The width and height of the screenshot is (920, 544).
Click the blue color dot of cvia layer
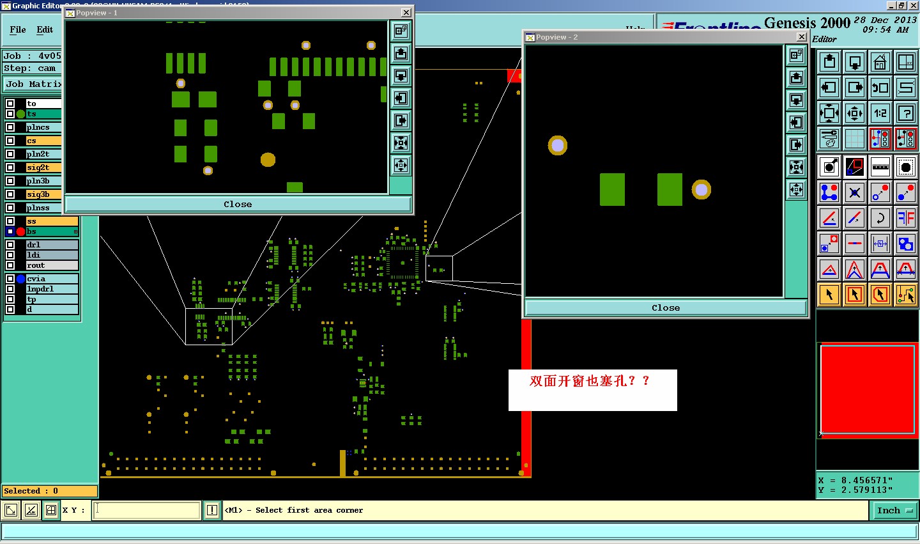tap(20, 279)
